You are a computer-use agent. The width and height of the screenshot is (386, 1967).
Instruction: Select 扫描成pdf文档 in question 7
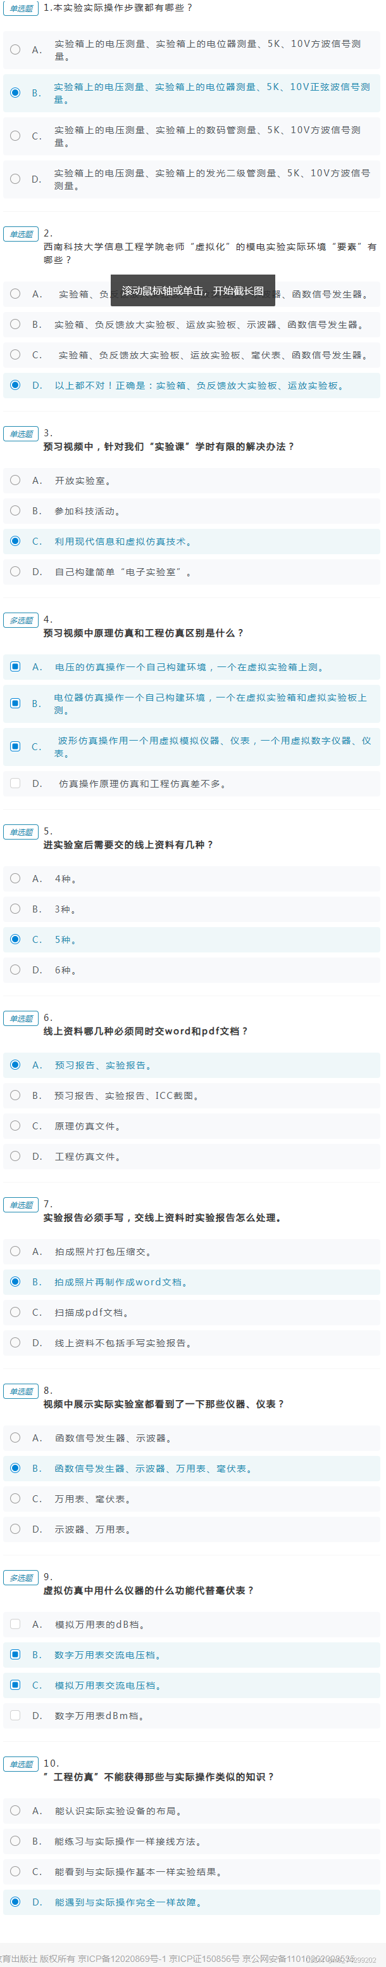[x=15, y=1313]
